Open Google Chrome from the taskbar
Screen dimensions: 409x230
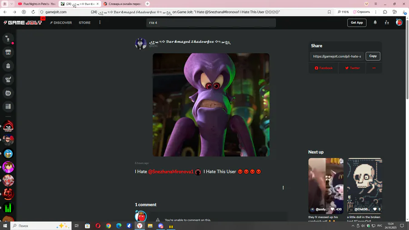point(108,226)
